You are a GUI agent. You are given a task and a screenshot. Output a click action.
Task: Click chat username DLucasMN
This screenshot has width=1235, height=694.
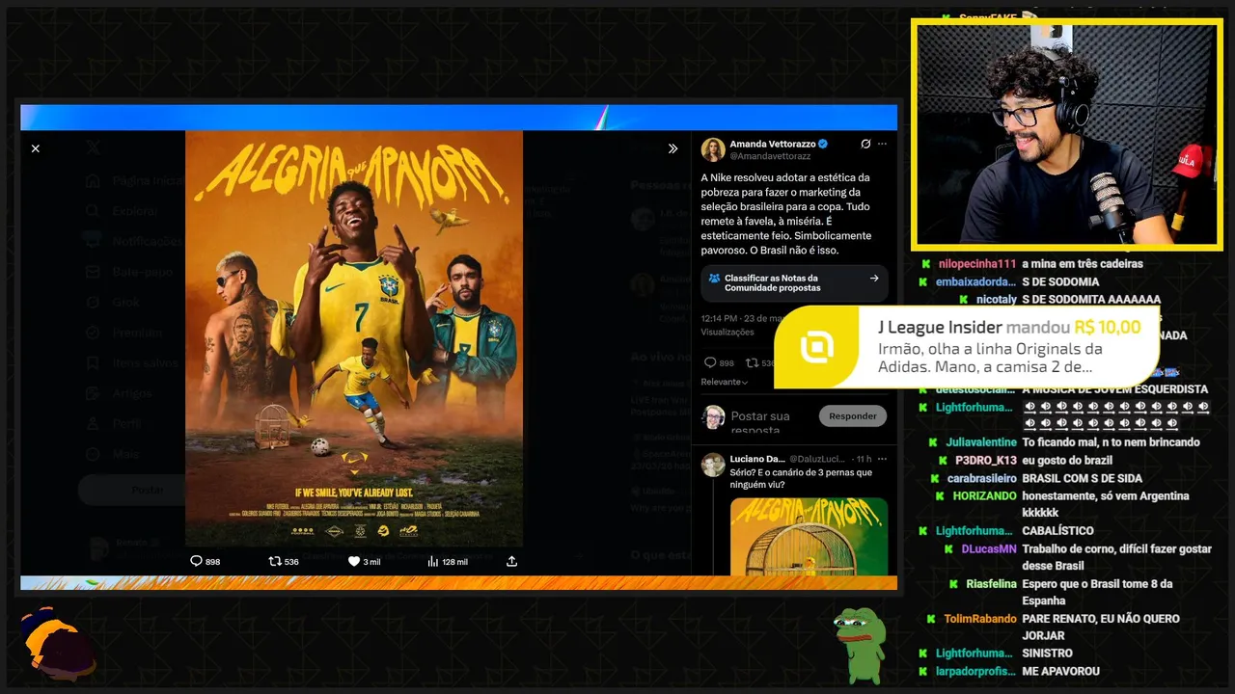coord(989,549)
